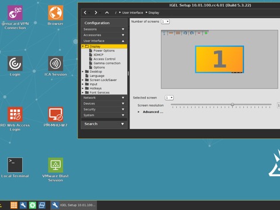Click the green aperture icon in taskbar
Viewport: 280px width, 210px height.
coord(33,205)
